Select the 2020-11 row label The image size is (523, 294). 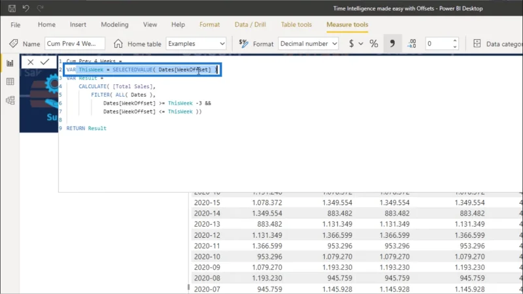207,246
